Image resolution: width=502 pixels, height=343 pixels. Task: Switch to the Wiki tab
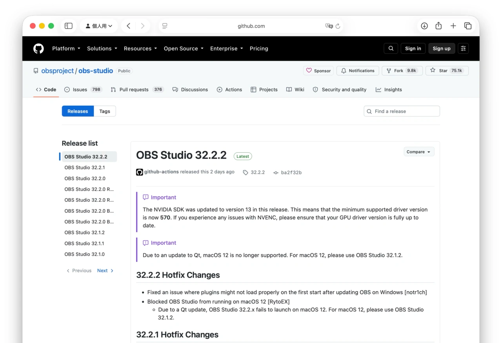[x=295, y=90]
